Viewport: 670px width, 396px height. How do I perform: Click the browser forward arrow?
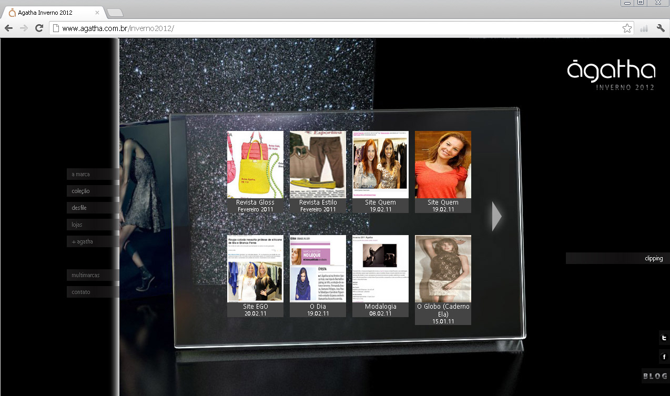tap(24, 28)
